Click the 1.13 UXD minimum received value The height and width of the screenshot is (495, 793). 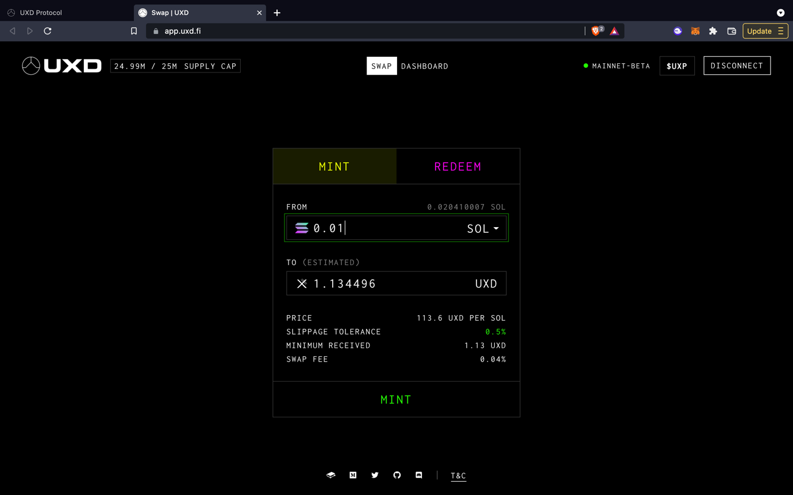[485, 346]
